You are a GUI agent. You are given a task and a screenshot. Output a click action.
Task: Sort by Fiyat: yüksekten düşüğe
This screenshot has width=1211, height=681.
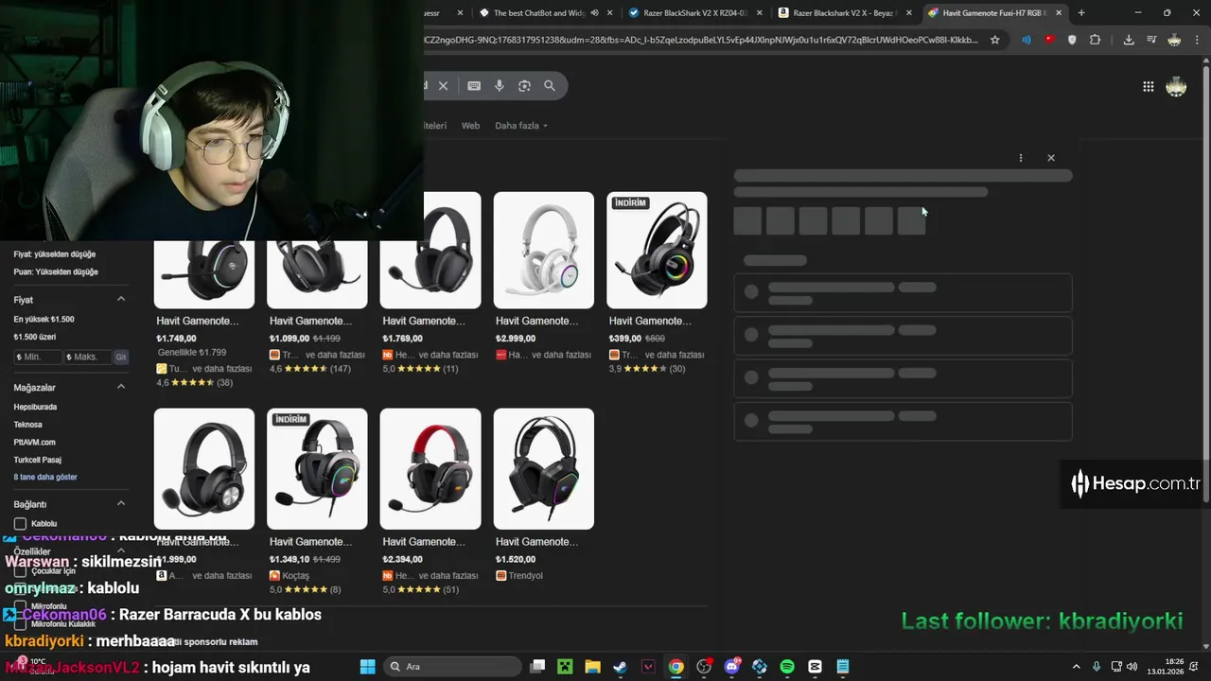click(x=54, y=254)
